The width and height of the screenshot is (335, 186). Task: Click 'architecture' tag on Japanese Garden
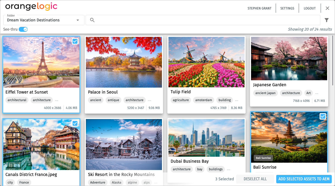291,93
